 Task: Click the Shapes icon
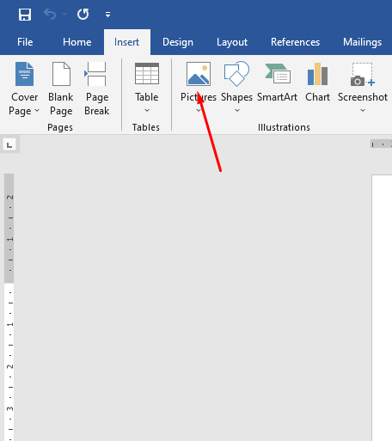coord(236,74)
